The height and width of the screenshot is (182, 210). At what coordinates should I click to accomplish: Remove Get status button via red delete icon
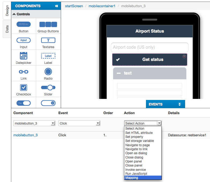tap(184, 56)
